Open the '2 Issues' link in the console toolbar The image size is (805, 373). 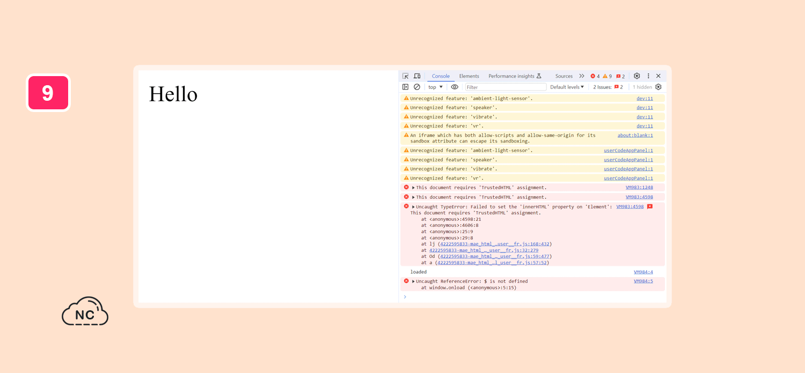point(608,87)
